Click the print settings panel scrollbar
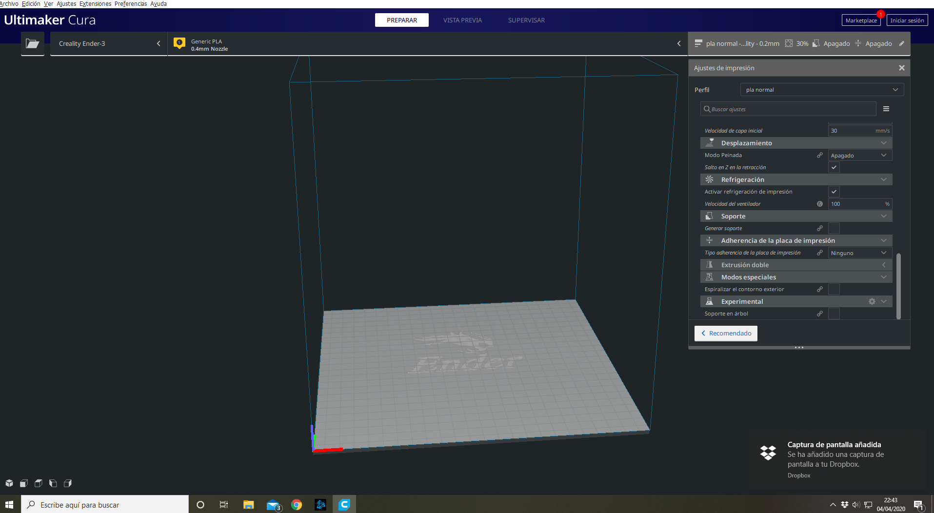The image size is (934, 513). [x=898, y=286]
